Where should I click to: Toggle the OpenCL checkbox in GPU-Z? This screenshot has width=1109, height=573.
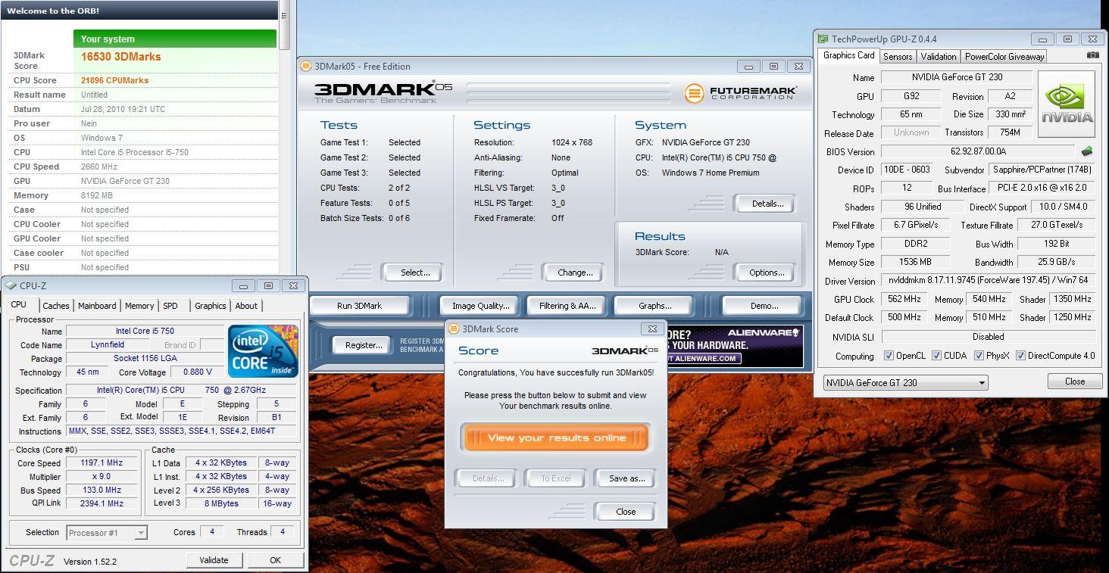889,356
